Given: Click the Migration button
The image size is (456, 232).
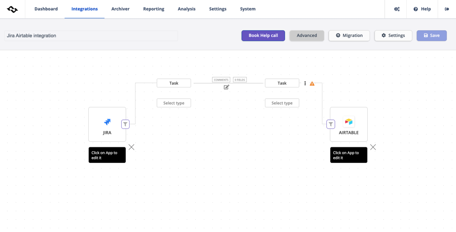Looking at the screenshot, I should (x=349, y=36).
